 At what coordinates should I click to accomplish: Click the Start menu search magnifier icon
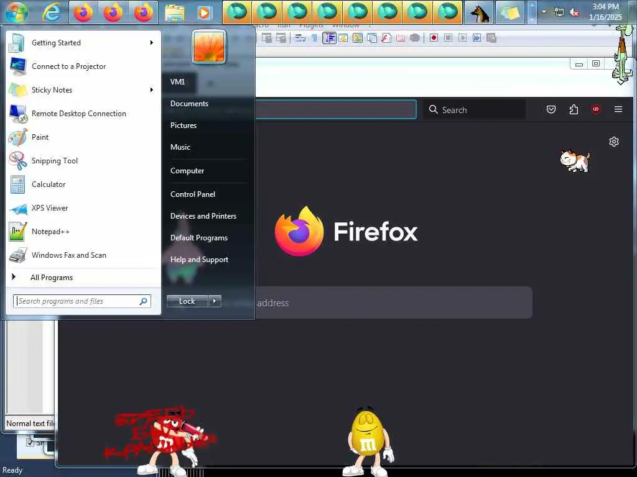[x=144, y=301]
